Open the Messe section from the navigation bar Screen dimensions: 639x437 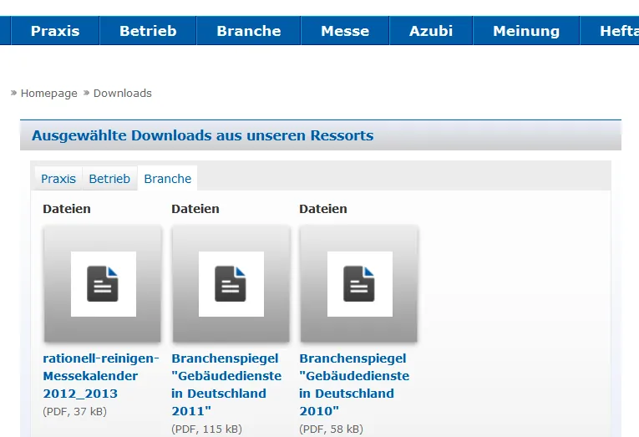[345, 31]
